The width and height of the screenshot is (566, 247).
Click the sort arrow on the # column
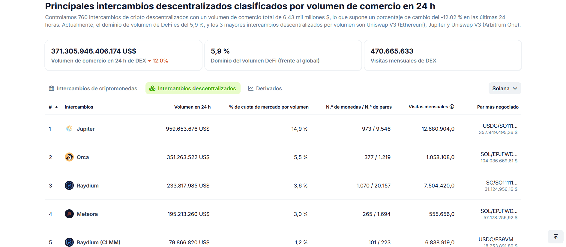(x=56, y=106)
